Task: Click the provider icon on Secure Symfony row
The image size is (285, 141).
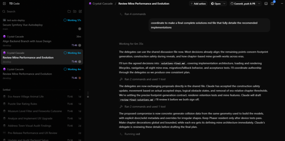Action: [x=80, y=29]
